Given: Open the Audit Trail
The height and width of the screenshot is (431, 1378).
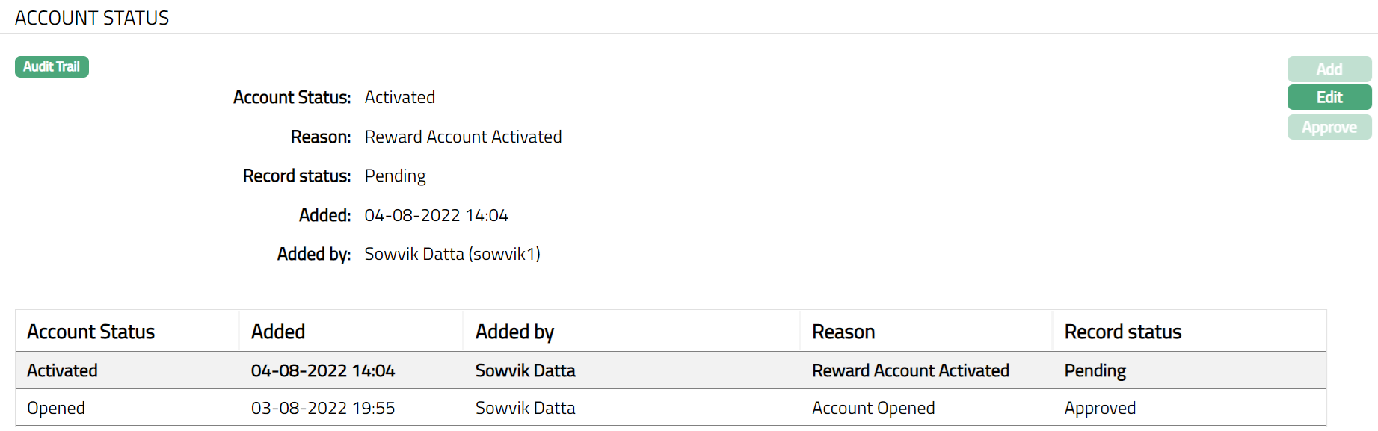Looking at the screenshot, I should click(x=52, y=66).
